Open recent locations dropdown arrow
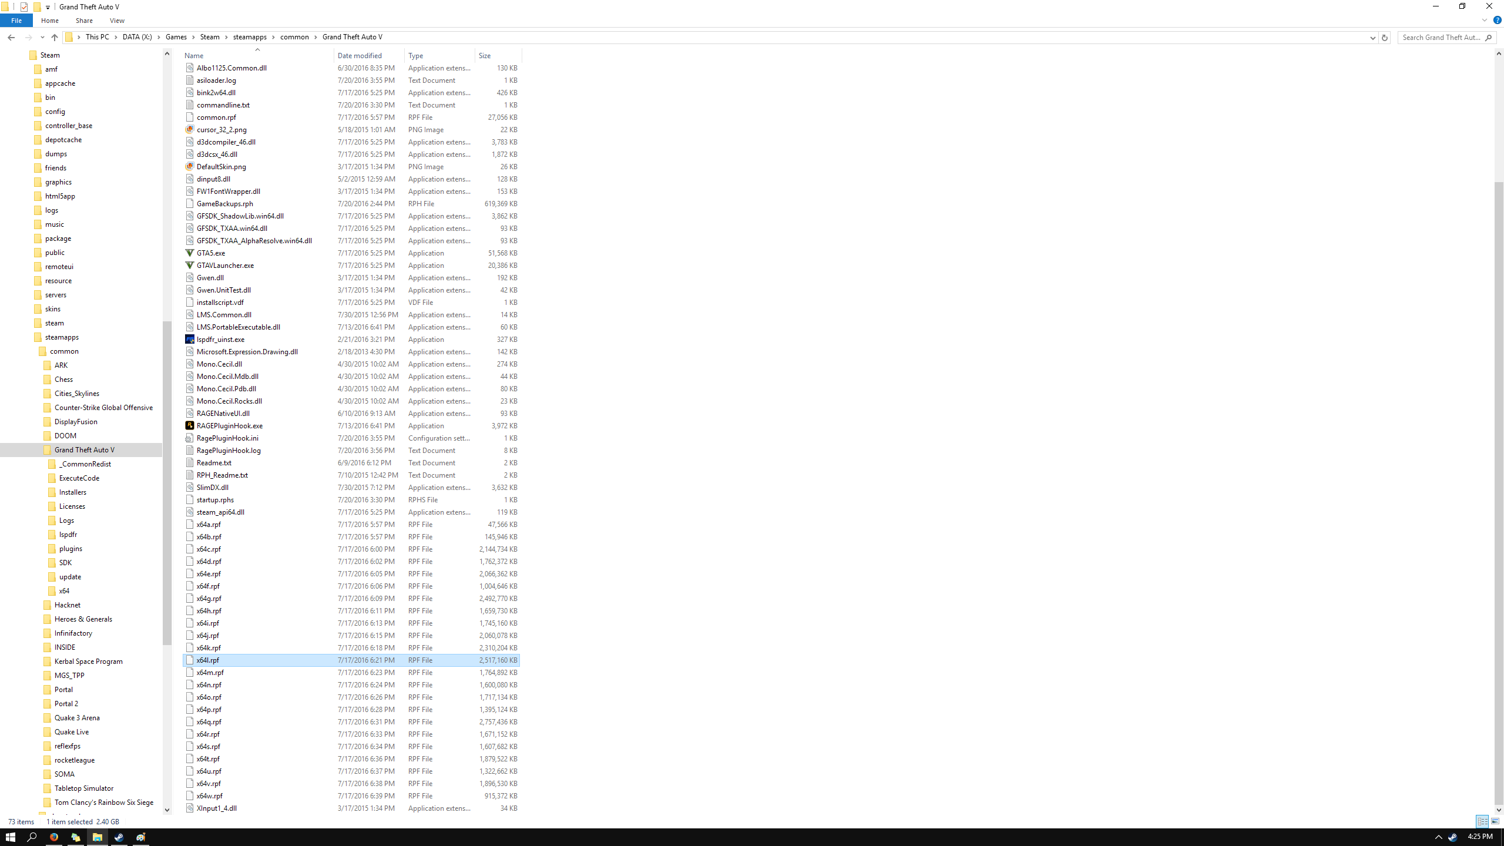Image resolution: width=1504 pixels, height=846 pixels. click(42, 38)
